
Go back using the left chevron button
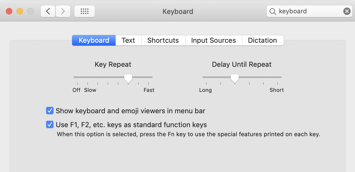click(x=48, y=11)
